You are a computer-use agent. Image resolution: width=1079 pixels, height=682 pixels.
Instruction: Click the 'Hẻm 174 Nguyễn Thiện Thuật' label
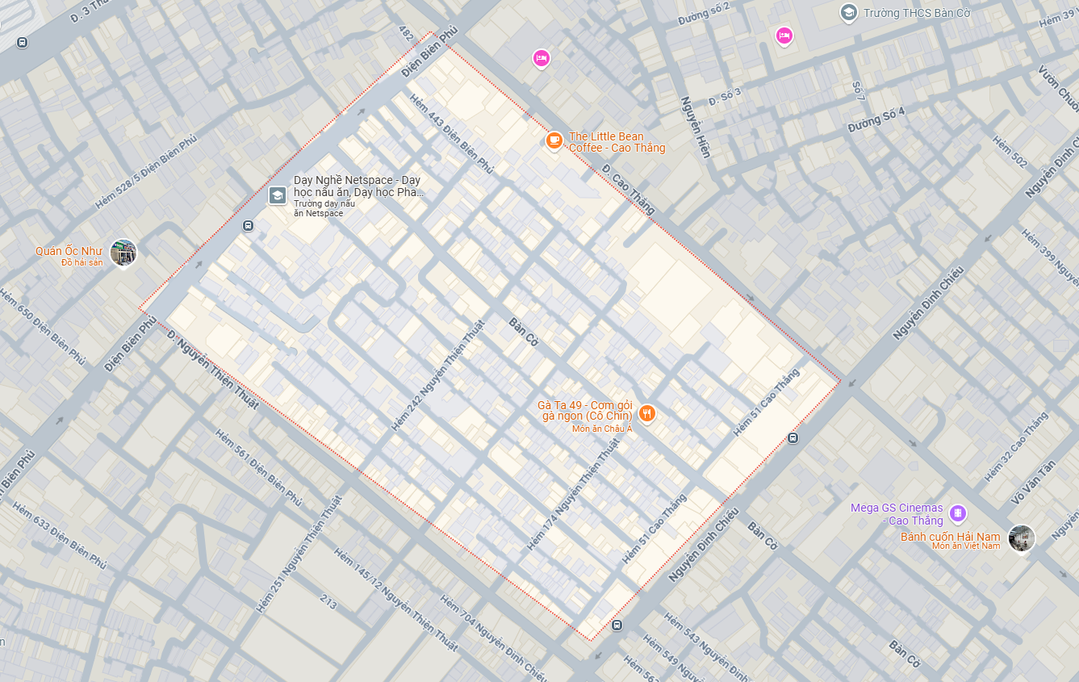574,495
